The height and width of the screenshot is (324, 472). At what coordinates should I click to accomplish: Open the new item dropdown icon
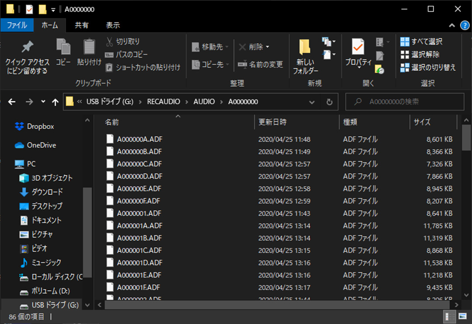pos(328,41)
